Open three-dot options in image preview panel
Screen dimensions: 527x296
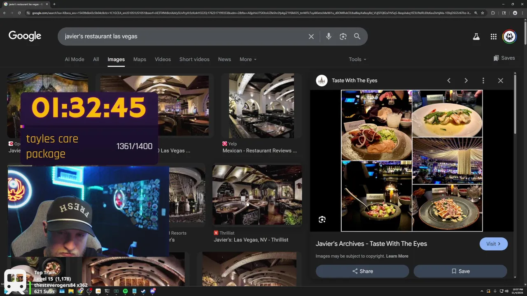(x=483, y=81)
